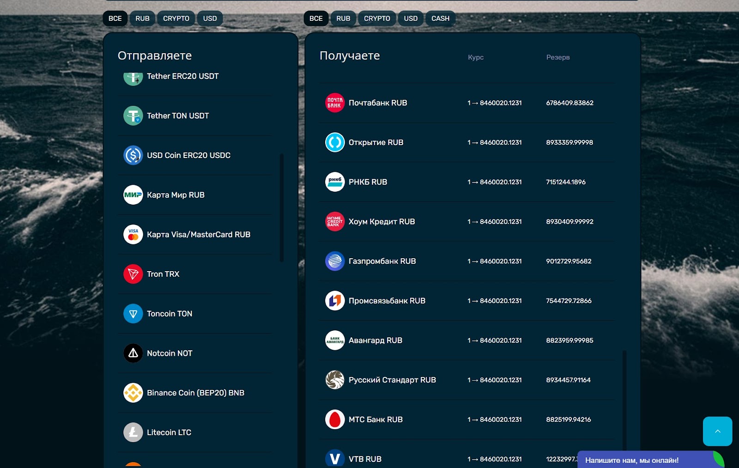This screenshot has width=739, height=468.
Task: Select RUB filter above Отправляете
Action: pyautogui.click(x=142, y=18)
